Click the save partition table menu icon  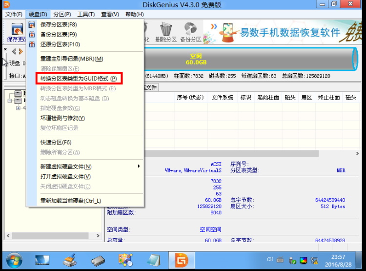[x=32, y=24]
